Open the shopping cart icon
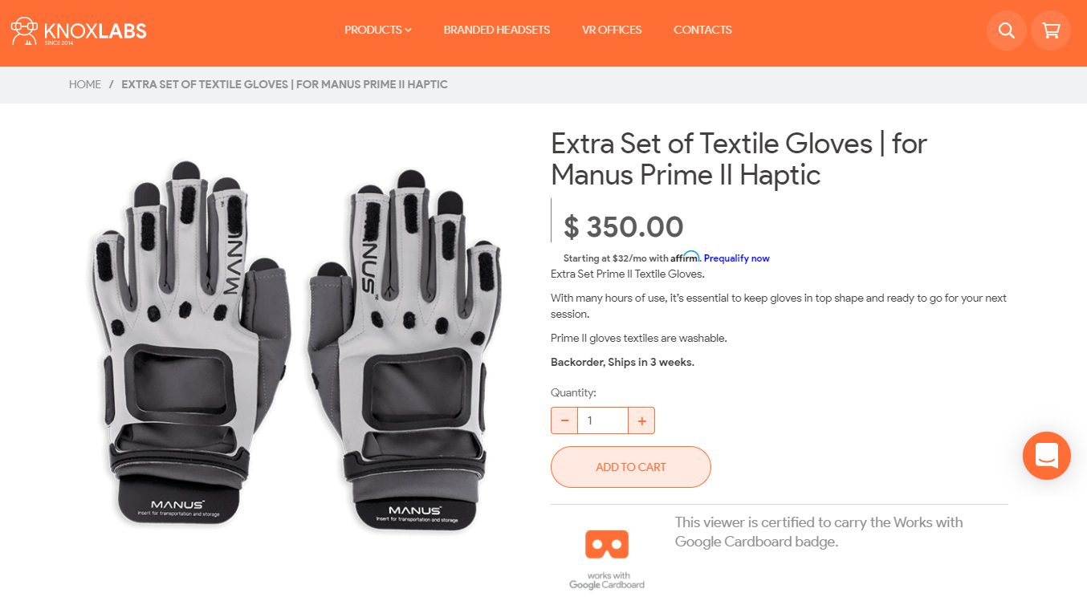The width and height of the screenshot is (1087, 601). [1050, 30]
